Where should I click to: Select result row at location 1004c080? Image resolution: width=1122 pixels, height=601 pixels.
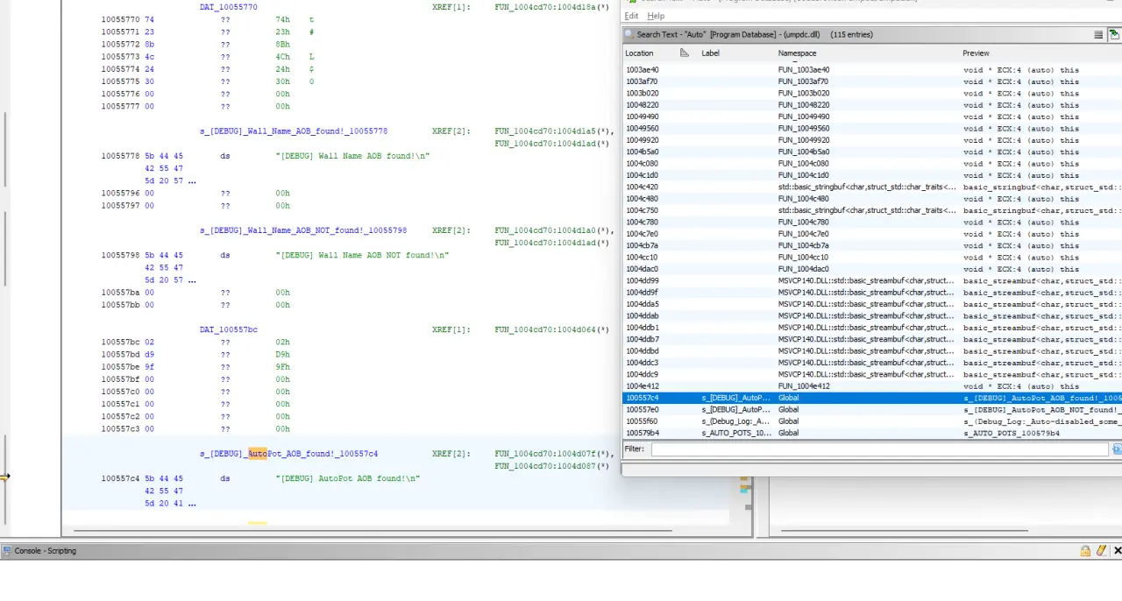point(872,164)
